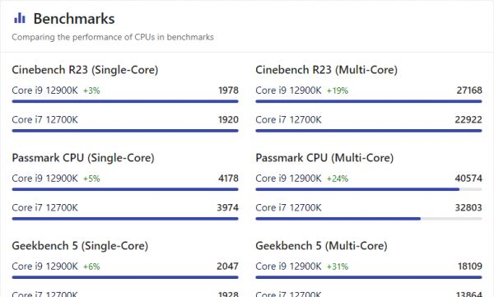Click Geekbench 5 (Single-Core) heading
This screenshot has height=297, width=494.
pos(80,246)
